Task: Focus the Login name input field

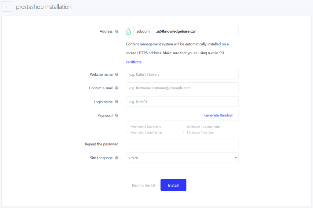Action: pyautogui.click(x=182, y=102)
